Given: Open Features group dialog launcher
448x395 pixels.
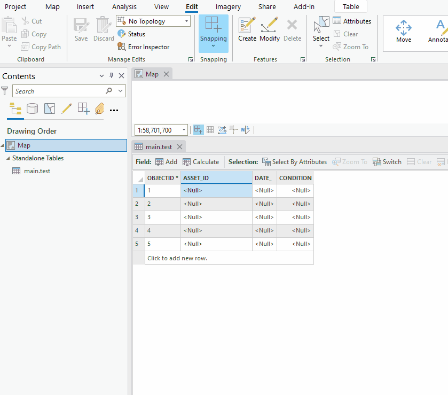Looking at the screenshot, I should [303, 59].
